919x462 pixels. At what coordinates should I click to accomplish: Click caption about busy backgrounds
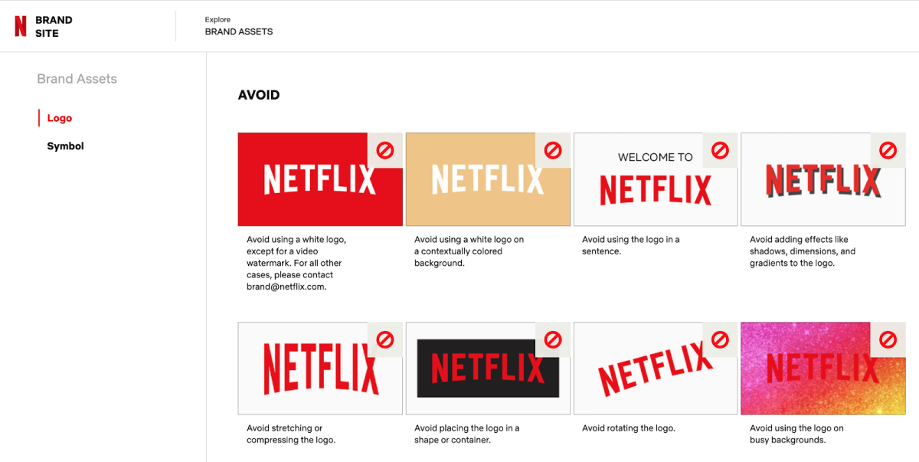[x=796, y=434]
